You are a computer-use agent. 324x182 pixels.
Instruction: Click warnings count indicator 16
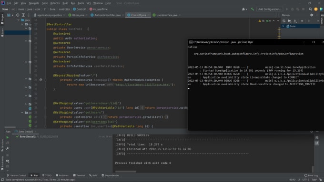point(262,21)
